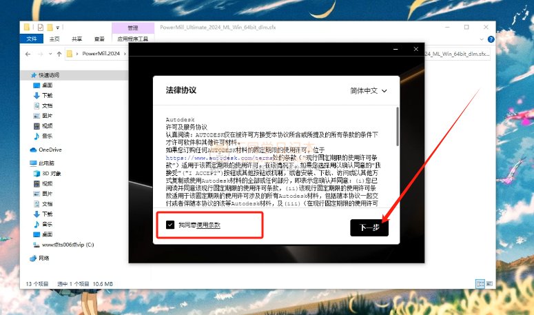
Task: Go up one folder level
Action: (59, 54)
